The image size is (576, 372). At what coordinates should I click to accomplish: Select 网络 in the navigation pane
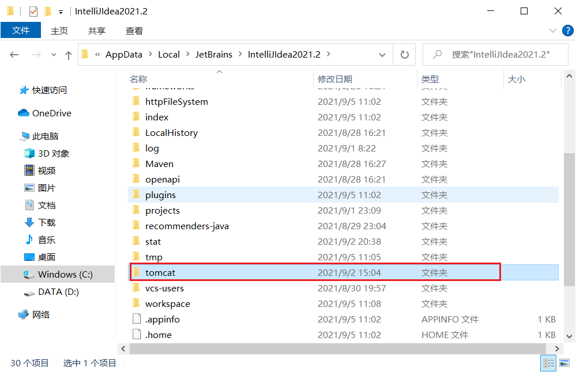(34, 315)
